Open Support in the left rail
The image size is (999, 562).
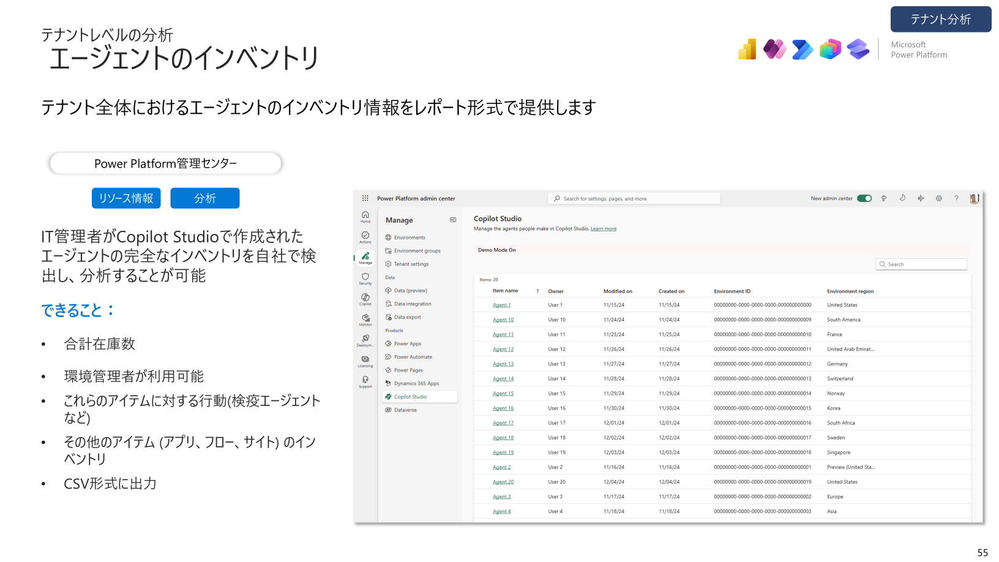[x=365, y=382]
